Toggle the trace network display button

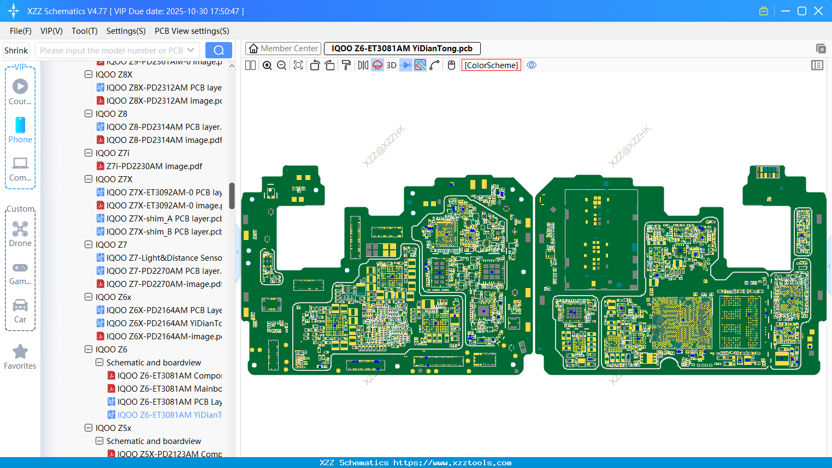click(x=420, y=65)
